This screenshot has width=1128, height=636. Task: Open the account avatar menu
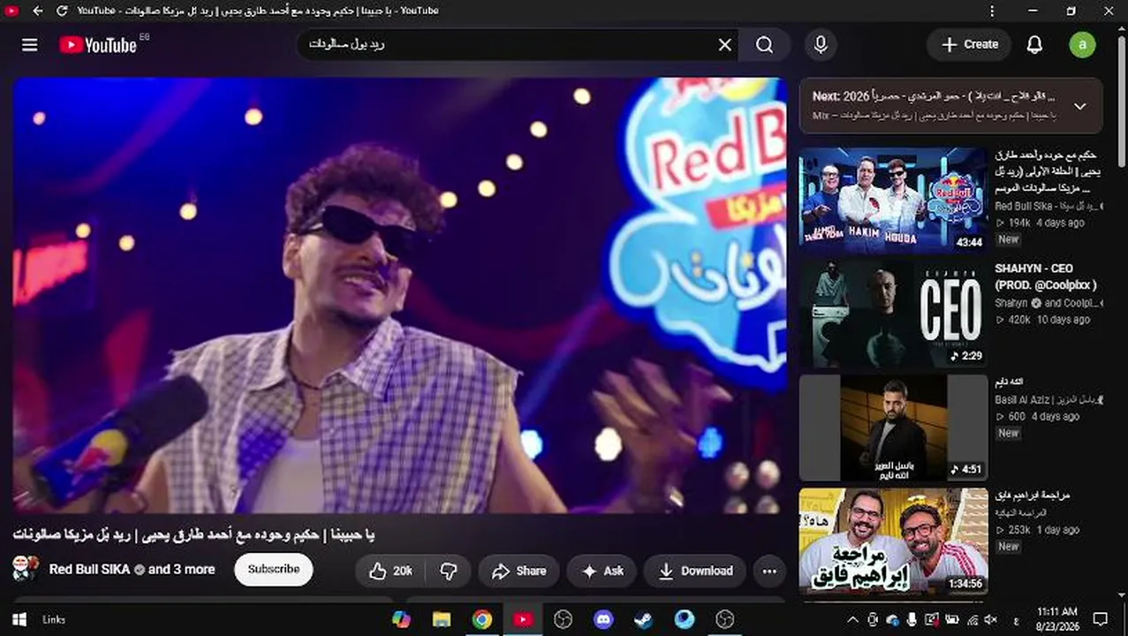1082,44
